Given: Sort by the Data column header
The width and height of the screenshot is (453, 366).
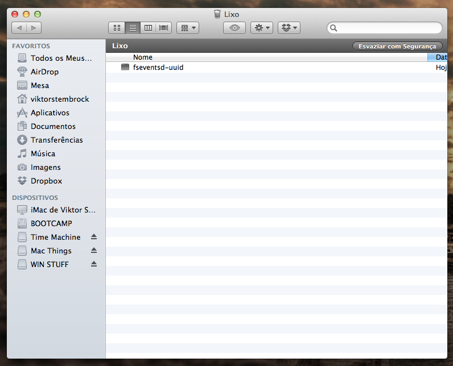Looking at the screenshot, I should click(438, 57).
